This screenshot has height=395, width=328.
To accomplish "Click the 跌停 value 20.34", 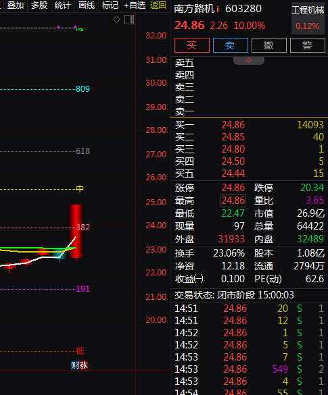I will pos(312,188).
